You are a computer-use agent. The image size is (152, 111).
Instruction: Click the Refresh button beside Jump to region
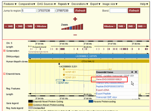coord(80,11)
